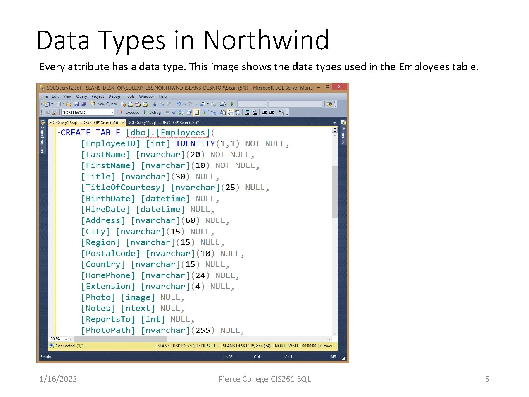Toggle Include Actual Execution Plan icon
This screenshot has width=529, height=397.
point(206,112)
